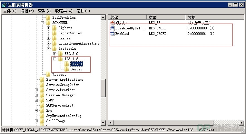Open the 文件(F) menu

pyautogui.click(x=10, y=11)
